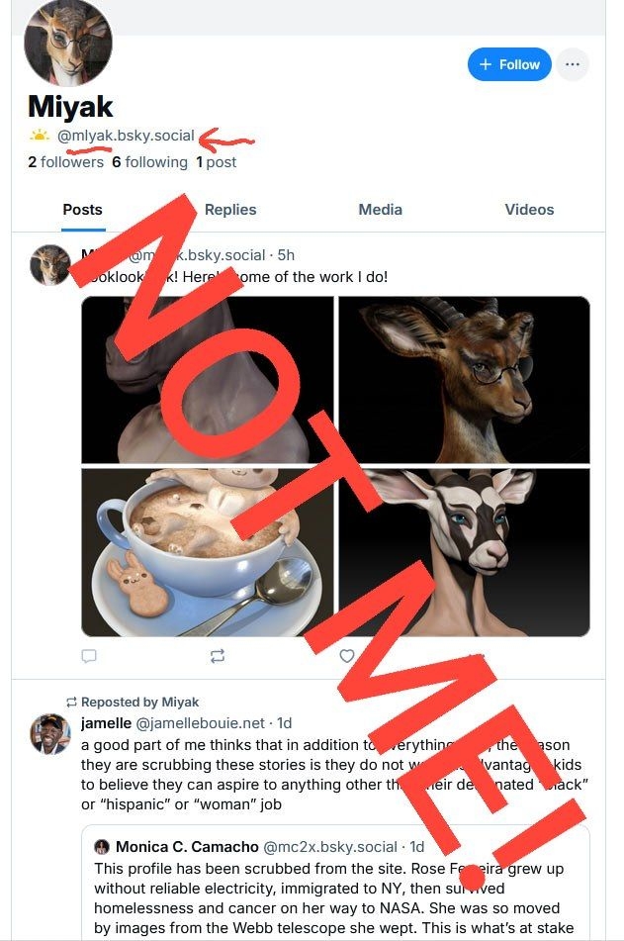Open the antelope with glasses image
The height and width of the screenshot is (941, 624).
point(464,380)
